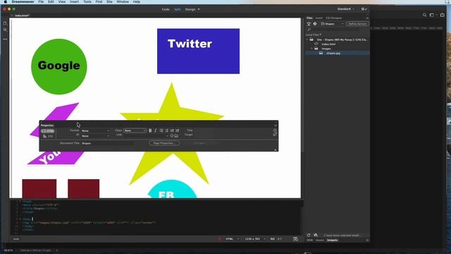Open the Customize Toolbar ellipsis
Viewport: 451px width, 254px height.
[x=5, y=39]
